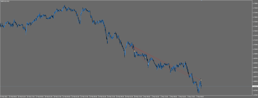
Task: Click the 22 Feb 17:30 time label
Action: [x=84, y=96]
